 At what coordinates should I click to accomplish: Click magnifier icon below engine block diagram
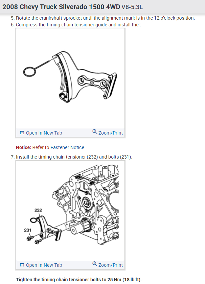(x=95, y=264)
